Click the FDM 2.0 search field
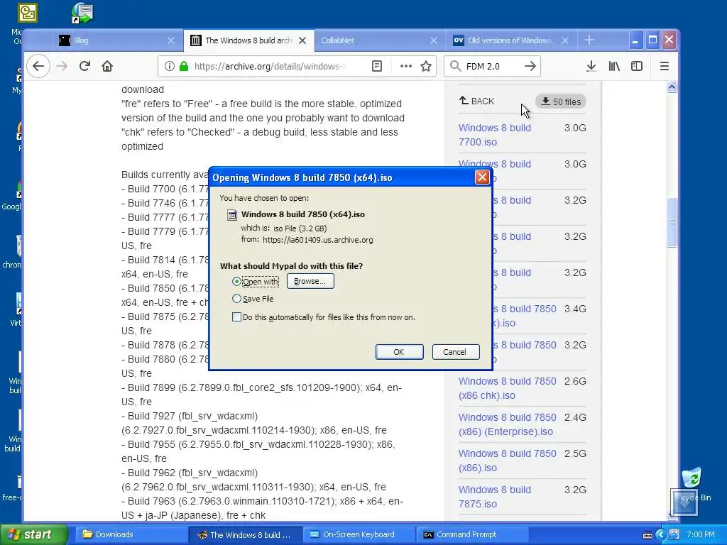Screen dimensions: 727x545 pos(493,66)
